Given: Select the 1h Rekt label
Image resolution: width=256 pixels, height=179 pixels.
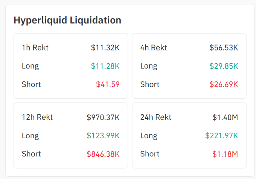Looking at the screenshot, I should pyautogui.click(x=35, y=48).
